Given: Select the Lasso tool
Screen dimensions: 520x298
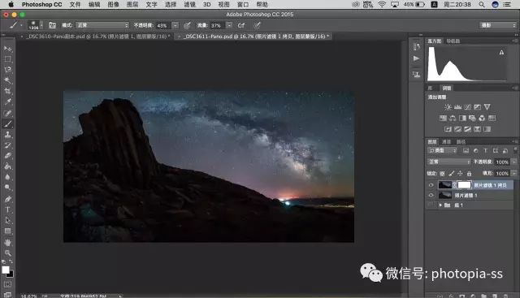Looking at the screenshot, I should tap(7, 70).
